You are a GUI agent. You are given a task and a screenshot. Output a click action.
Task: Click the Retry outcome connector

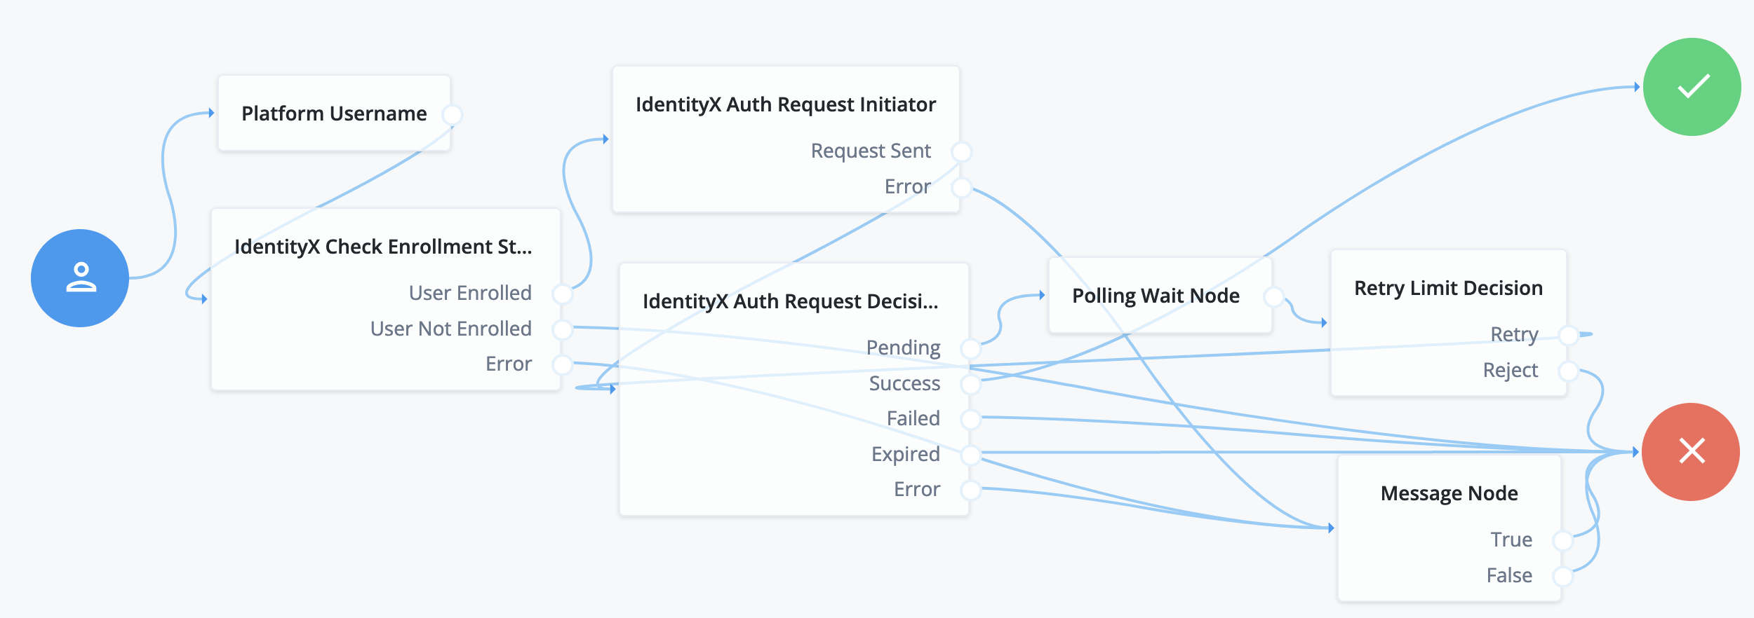pyautogui.click(x=1569, y=335)
